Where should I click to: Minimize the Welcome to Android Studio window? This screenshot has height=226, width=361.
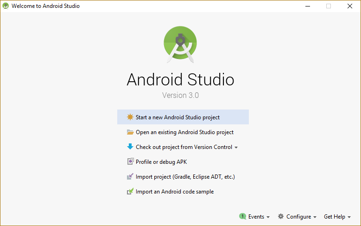click(x=308, y=6)
